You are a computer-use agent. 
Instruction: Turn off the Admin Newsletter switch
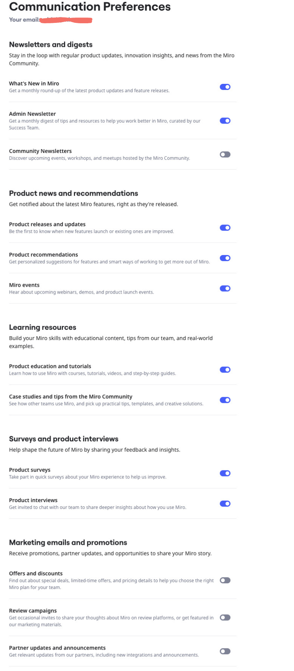pyautogui.click(x=225, y=121)
